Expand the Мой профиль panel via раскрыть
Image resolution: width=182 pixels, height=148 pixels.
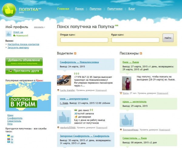pos(39,27)
